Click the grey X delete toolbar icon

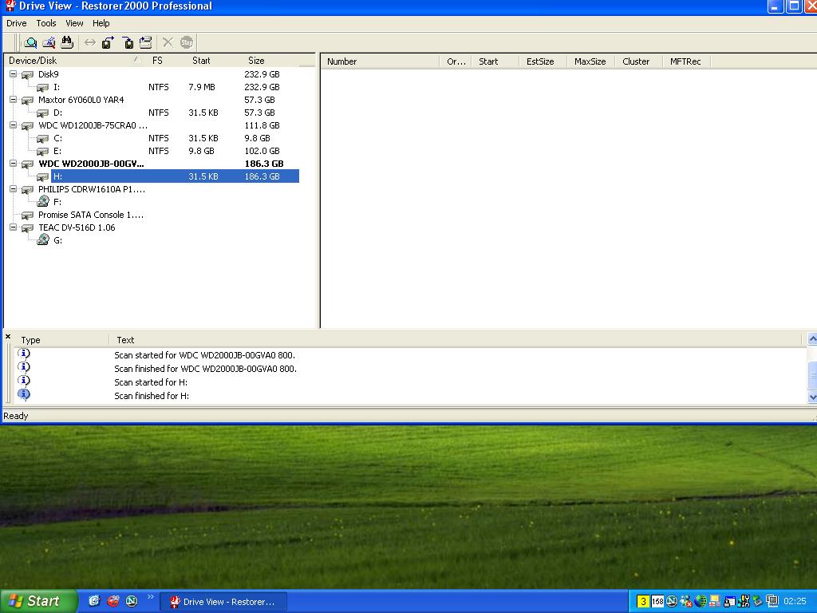(x=168, y=43)
